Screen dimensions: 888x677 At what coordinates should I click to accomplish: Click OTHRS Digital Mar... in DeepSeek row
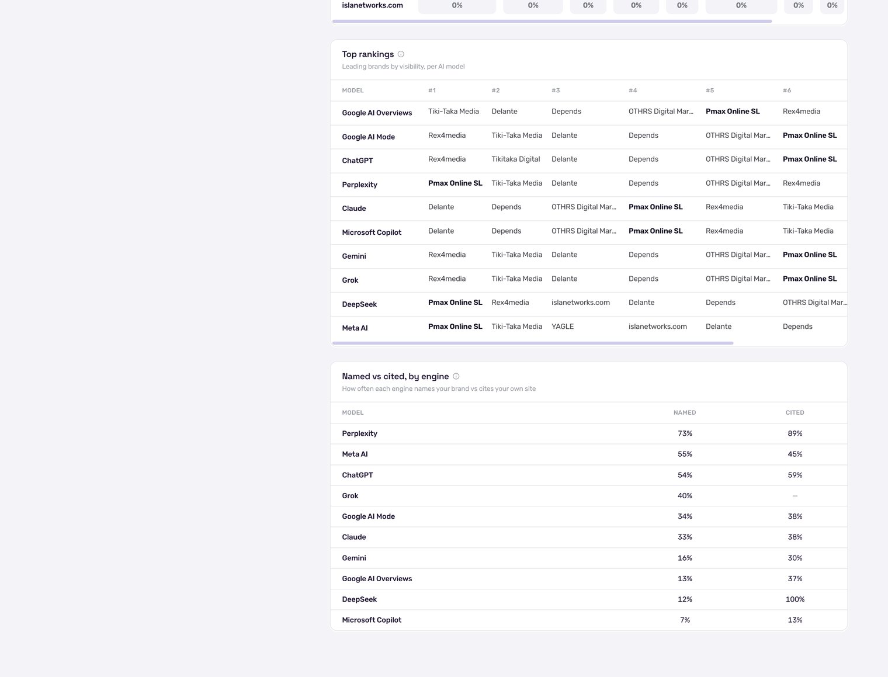click(814, 303)
